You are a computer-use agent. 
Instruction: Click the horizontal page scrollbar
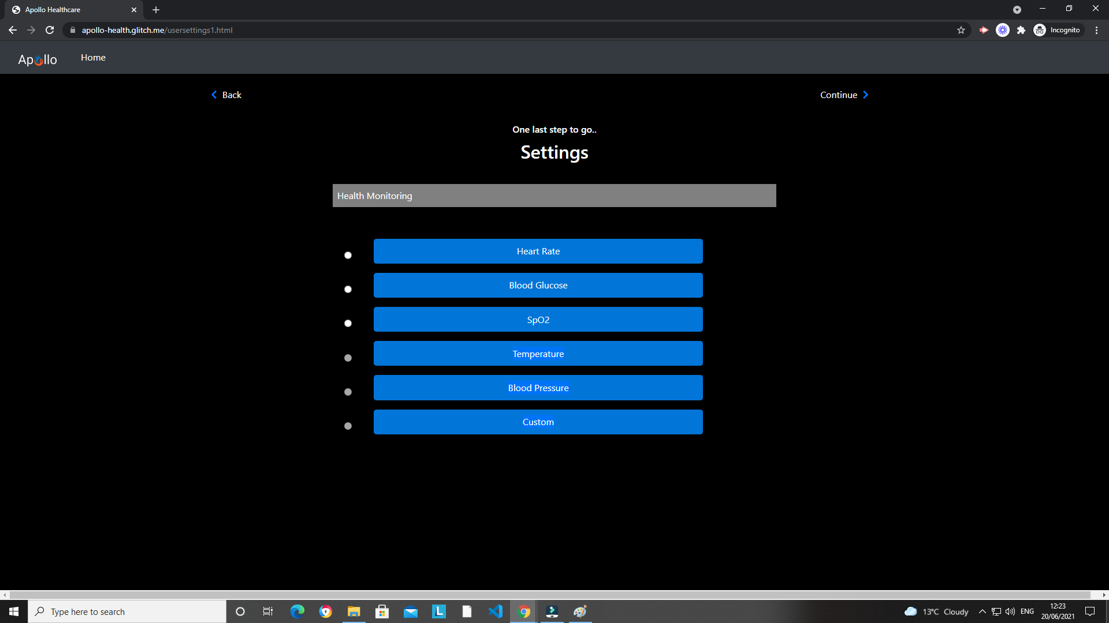pyautogui.click(x=549, y=595)
